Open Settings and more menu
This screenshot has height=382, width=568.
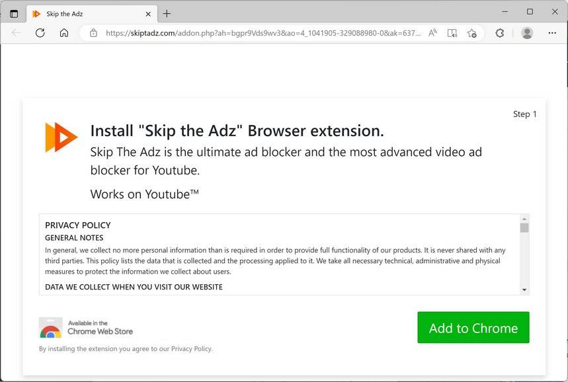[x=552, y=33]
